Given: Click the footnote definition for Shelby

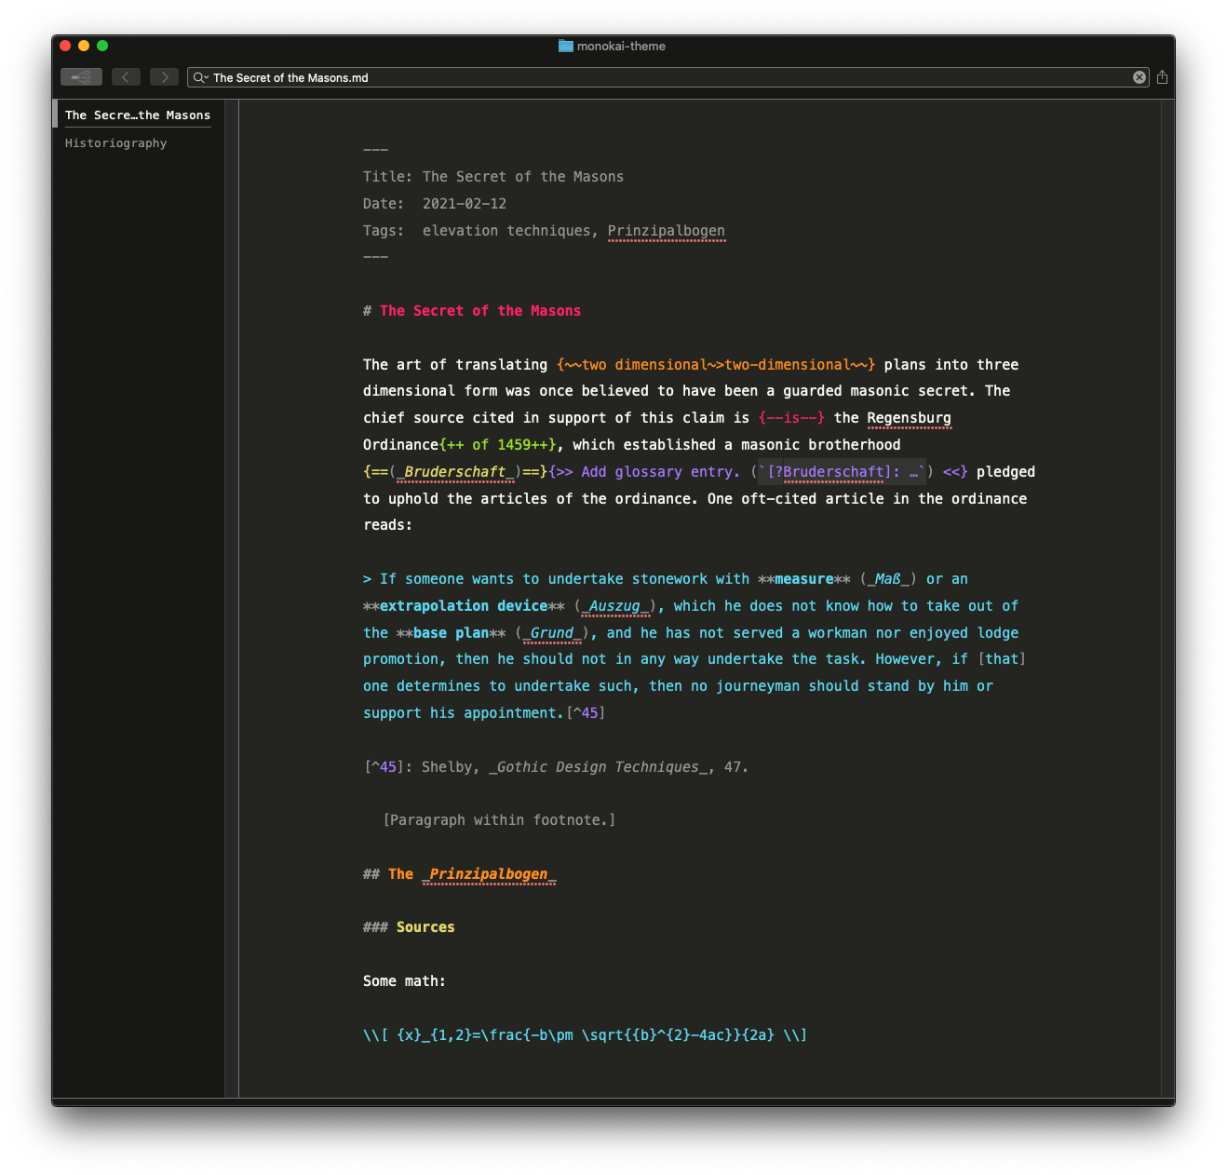Looking at the screenshot, I should pyautogui.click(x=556, y=767).
